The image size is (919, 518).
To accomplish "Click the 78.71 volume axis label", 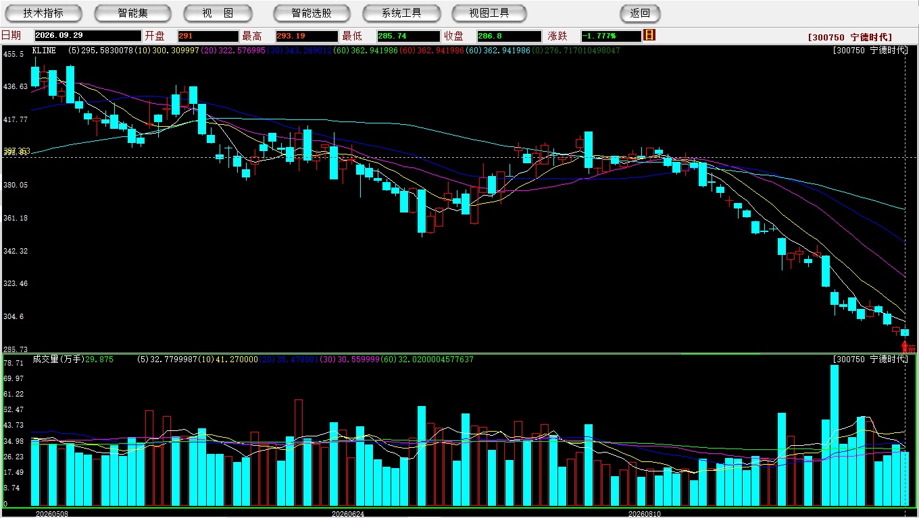I will [13, 363].
